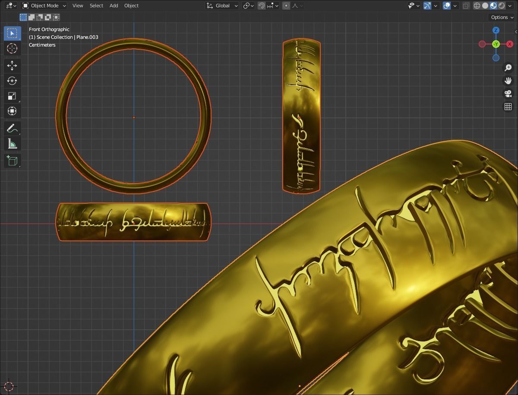Click the Editor Type selector icon
The width and height of the screenshot is (518, 395).
pyautogui.click(x=9, y=6)
